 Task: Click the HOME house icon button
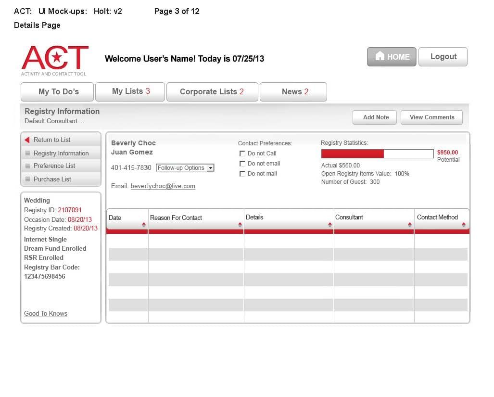click(380, 56)
